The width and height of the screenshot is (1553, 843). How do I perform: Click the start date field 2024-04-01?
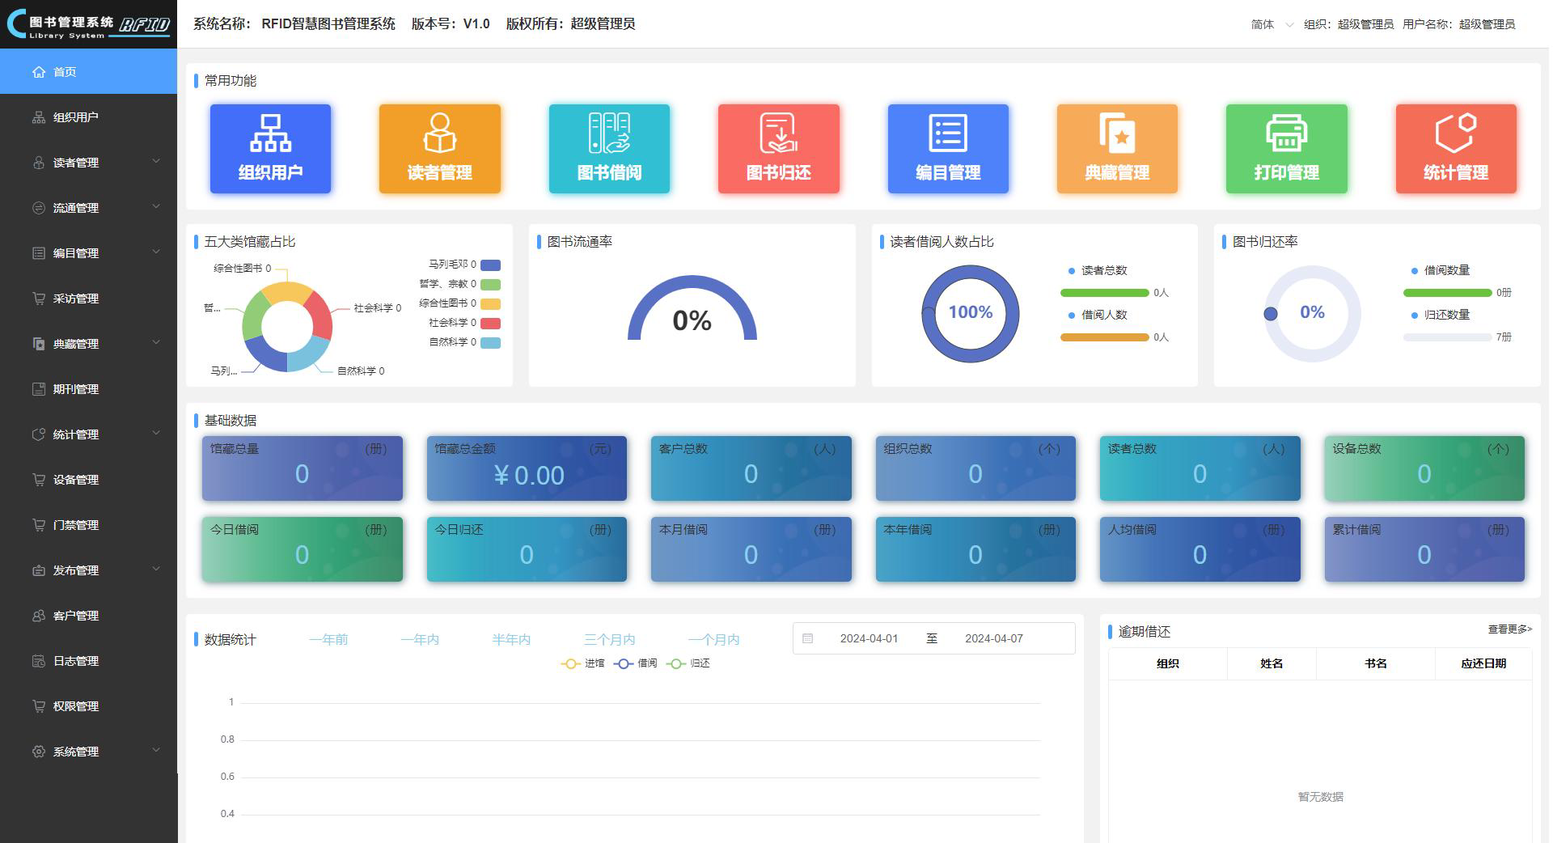pos(869,638)
